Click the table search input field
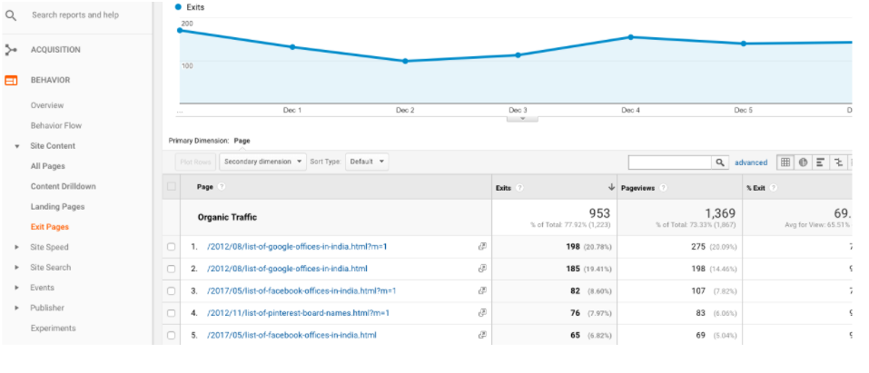This screenshot has width=869, height=373. [x=669, y=162]
